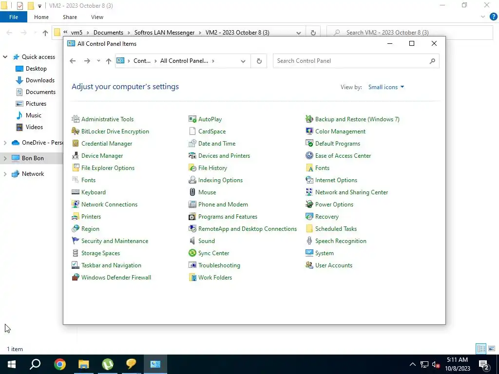
Task: Open the Network and Sharing Center link
Action: click(351, 192)
